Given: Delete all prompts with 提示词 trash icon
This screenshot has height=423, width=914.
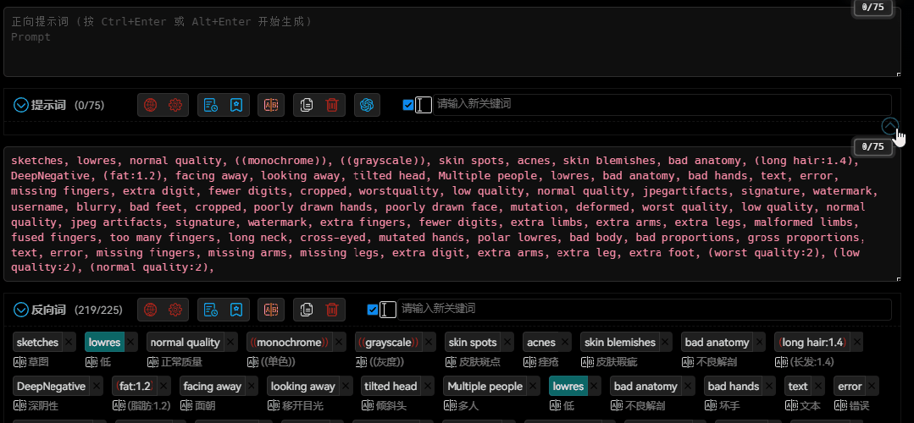Looking at the screenshot, I should tap(332, 105).
